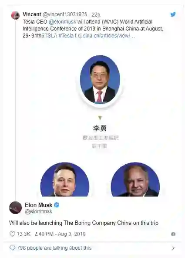Click the Twitter bird logo
The height and width of the screenshot is (258, 185).
pyautogui.click(x=173, y=14)
